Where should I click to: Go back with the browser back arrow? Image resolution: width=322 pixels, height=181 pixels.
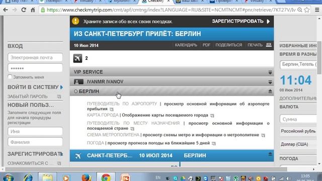pyautogui.click(x=6, y=10)
